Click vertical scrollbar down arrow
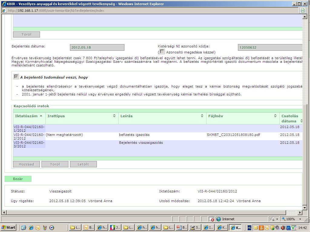 pyautogui.click(x=305, y=208)
